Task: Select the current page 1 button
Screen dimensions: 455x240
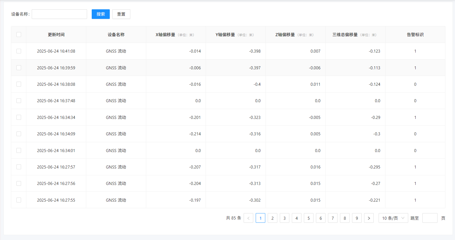Action: click(x=260, y=218)
